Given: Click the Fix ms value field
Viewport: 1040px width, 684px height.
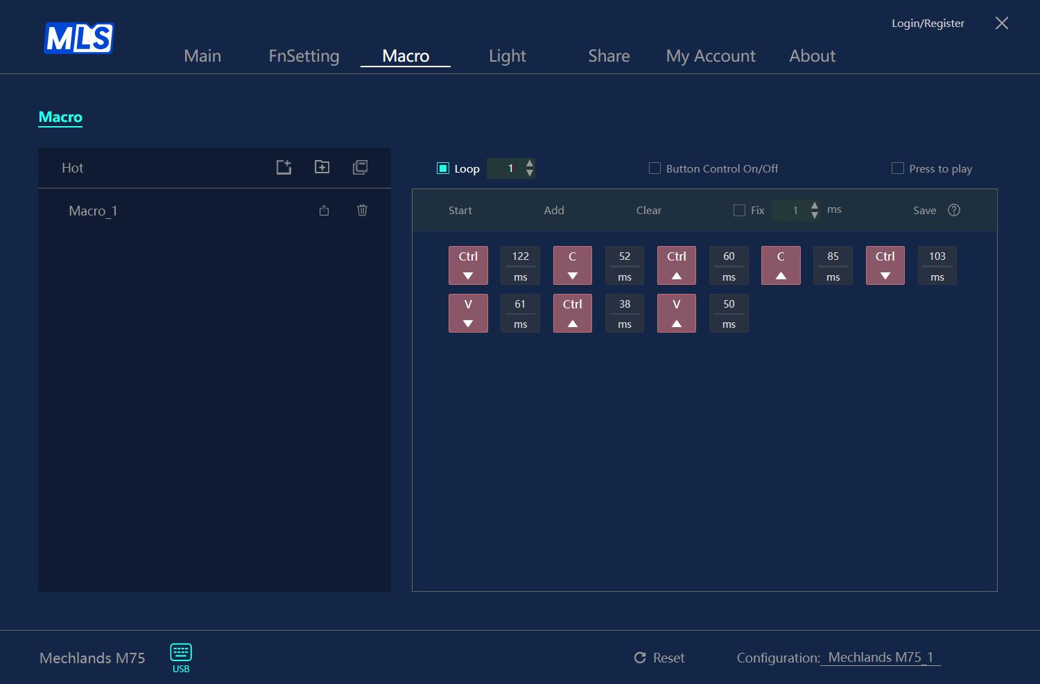Looking at the screenshot, I should click(x=796, y=210).
